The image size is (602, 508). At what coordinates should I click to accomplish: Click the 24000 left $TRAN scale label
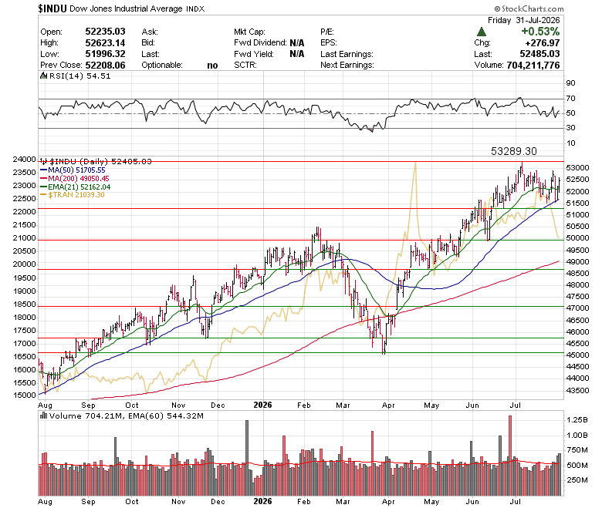pyautogui.click(x=25, y=159)
